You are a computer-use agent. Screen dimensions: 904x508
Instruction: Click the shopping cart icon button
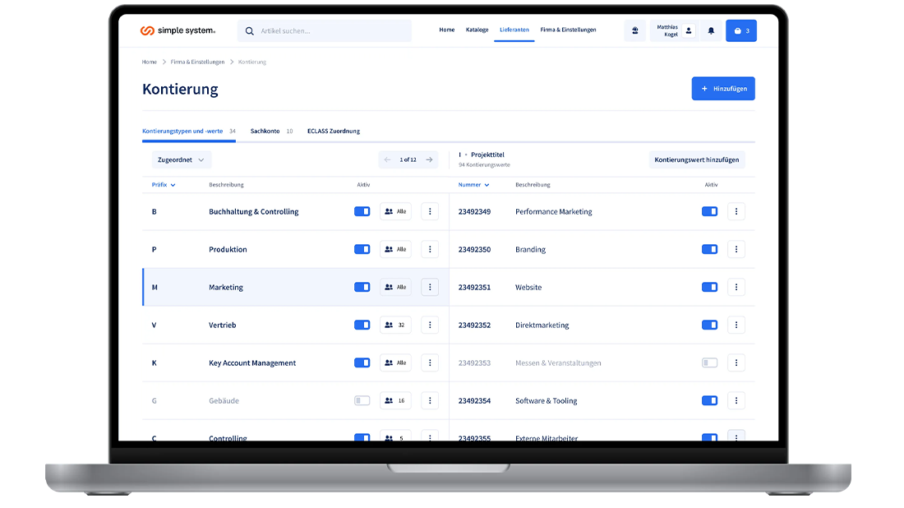pos(740,31)
